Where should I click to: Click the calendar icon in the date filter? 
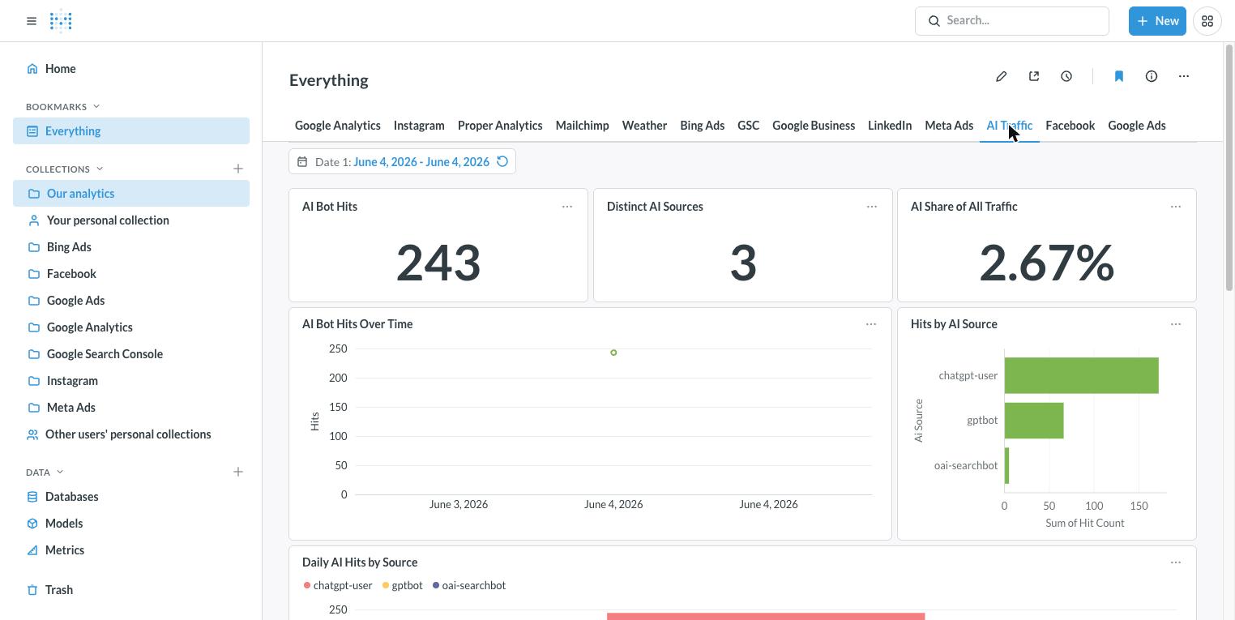click(302, 161)
